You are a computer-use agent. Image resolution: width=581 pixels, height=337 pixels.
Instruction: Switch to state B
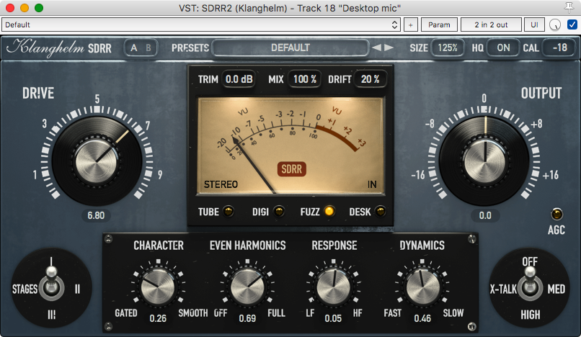pos(148,48)
